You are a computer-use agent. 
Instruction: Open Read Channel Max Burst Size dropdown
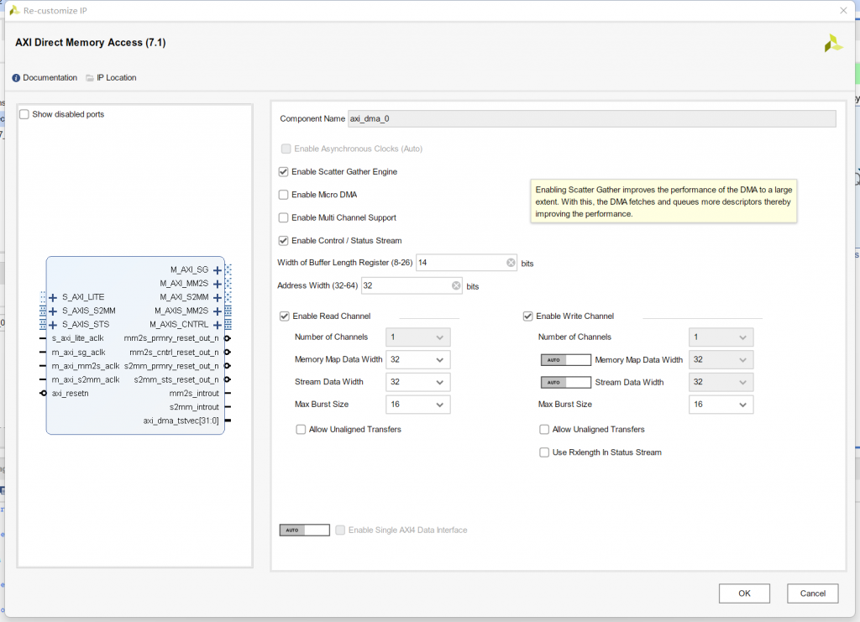[x=418, y=405]
